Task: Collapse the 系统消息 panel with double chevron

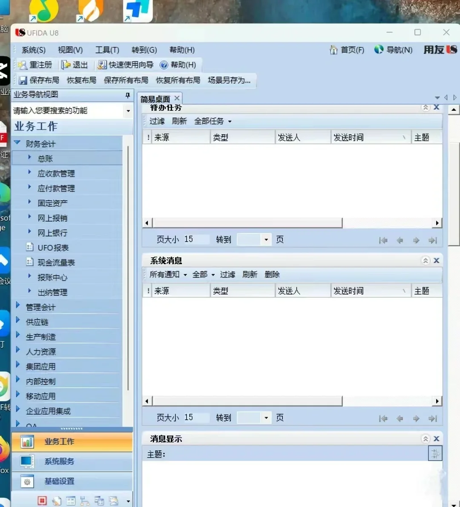Action: [x=425, y=260]
